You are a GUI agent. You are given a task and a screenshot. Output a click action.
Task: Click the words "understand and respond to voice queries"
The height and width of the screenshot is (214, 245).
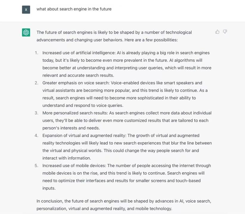[x=83, y=106]
